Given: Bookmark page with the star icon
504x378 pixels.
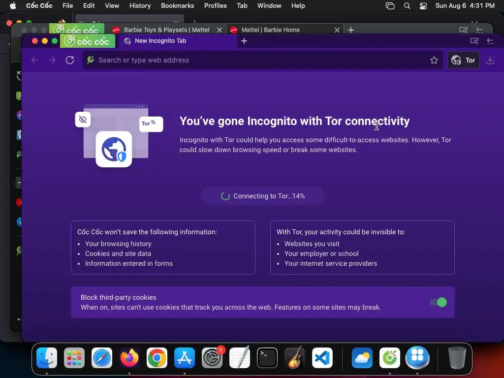Looking at the screenshot, I should pyautogui.click(x=434, y=60).
